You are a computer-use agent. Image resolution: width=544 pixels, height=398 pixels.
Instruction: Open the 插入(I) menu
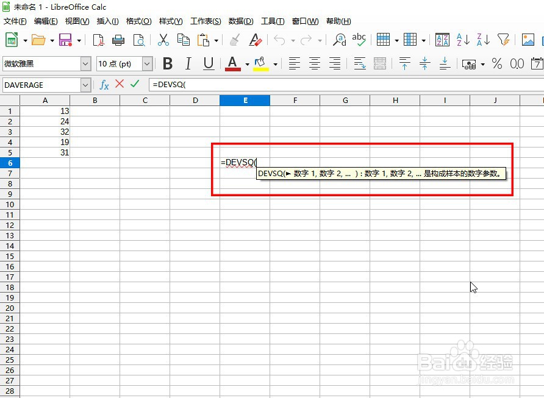point(107,21)
